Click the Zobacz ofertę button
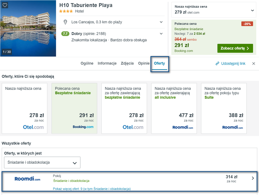The image size is (259, 195). pyautogui.click(x=235, y=48)
